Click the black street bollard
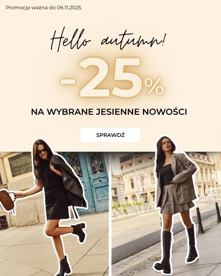The width and height of the screenshot is (221, 276). click(x=200, y=220)
